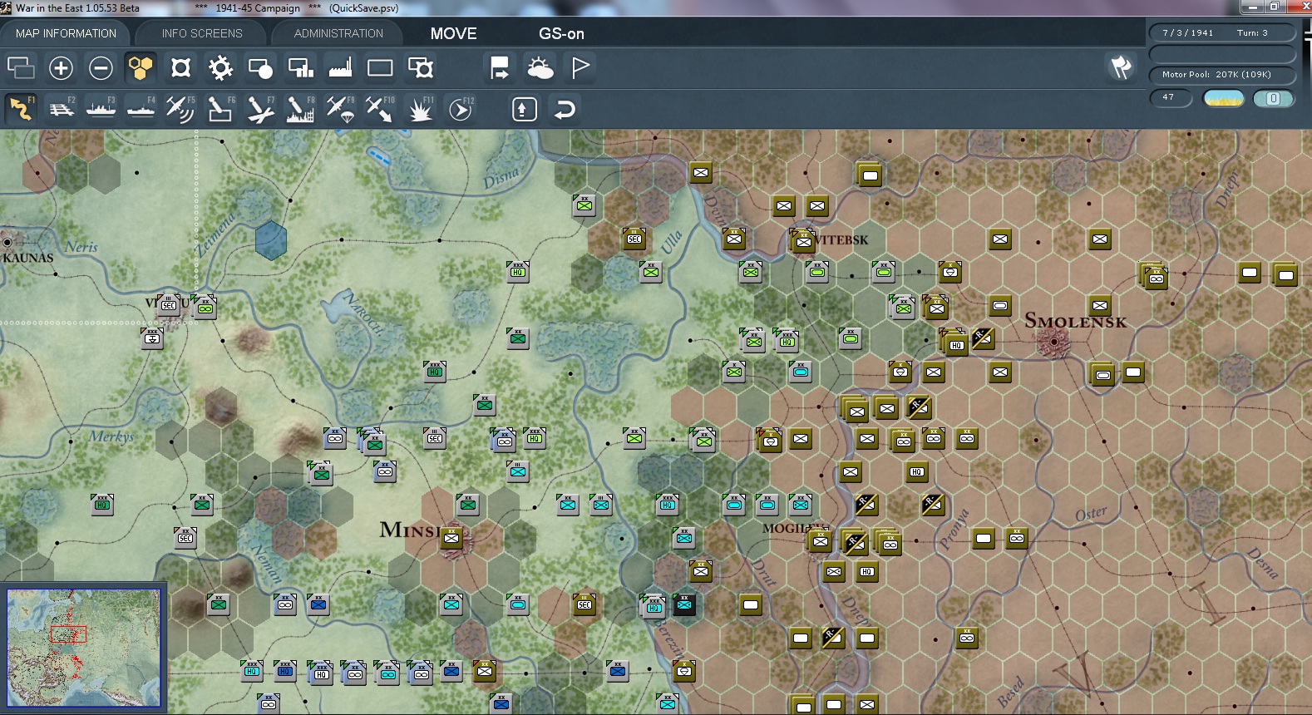Click the MOVE mode label
The image size is (1312, 715).
pos(453,33)
